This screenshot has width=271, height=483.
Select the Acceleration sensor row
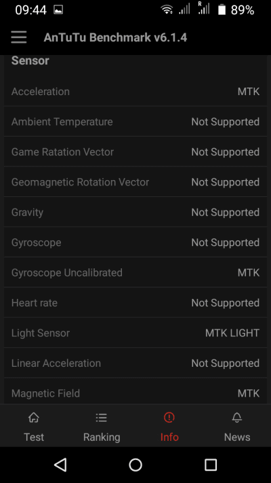(135, 92)
